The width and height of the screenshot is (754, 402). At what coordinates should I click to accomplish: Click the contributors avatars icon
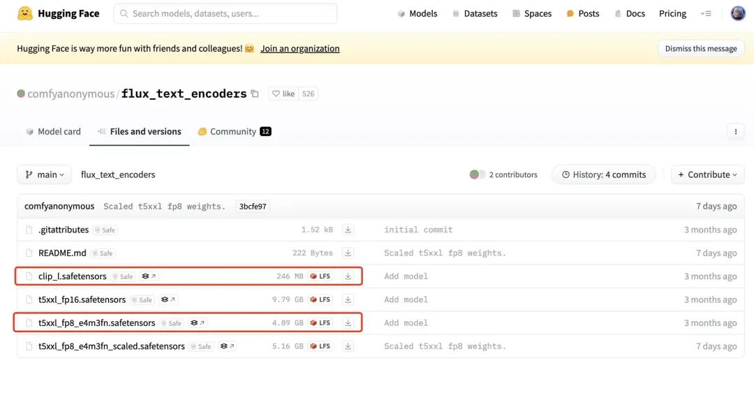(478, 174)
